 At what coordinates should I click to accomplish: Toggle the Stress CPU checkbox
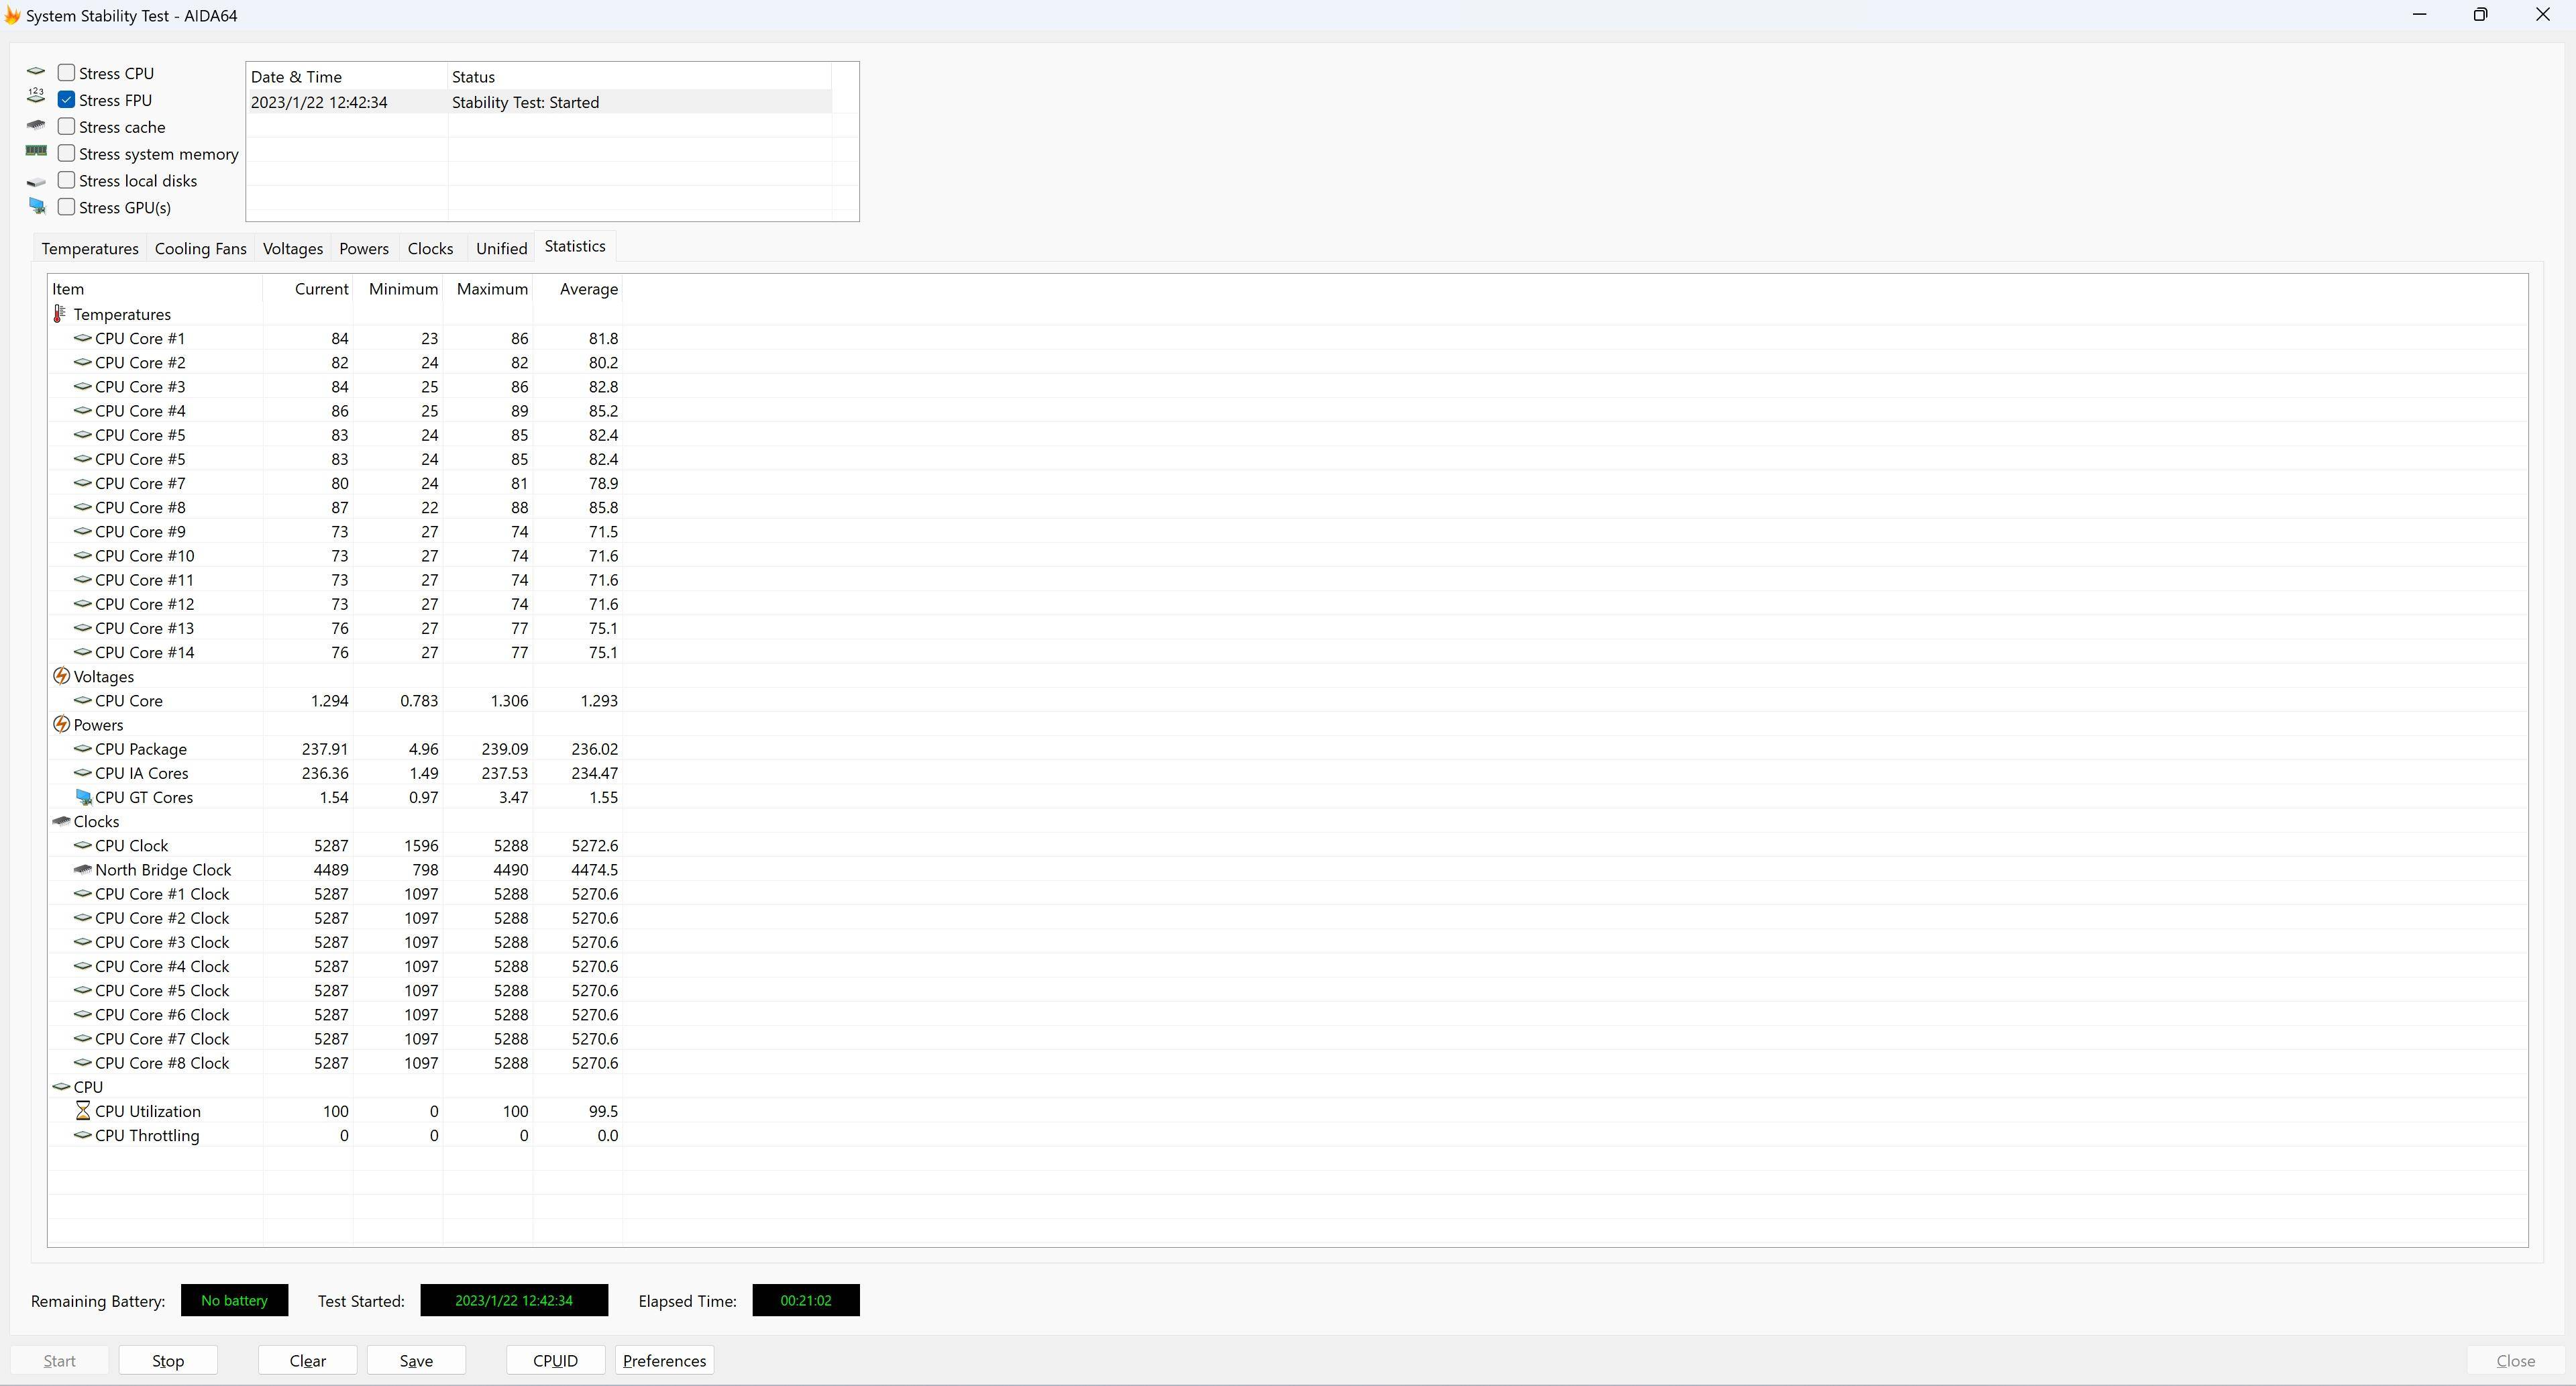click(66, 72)
